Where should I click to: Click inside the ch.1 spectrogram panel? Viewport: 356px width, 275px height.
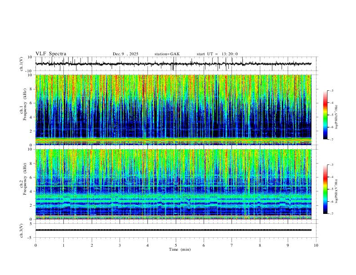[x=173, y=110]
